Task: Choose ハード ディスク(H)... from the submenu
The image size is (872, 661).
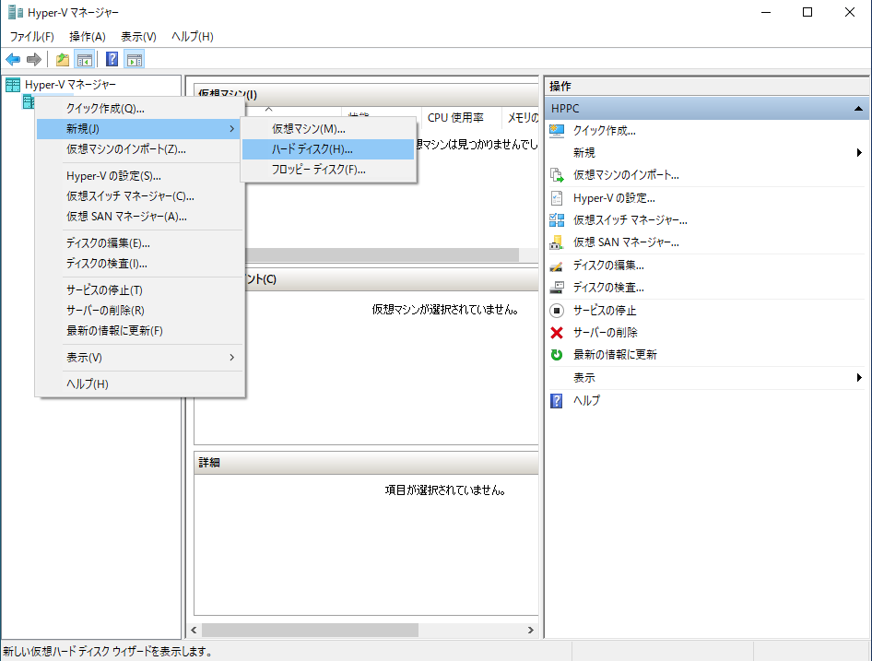Action: pos(328,149)
